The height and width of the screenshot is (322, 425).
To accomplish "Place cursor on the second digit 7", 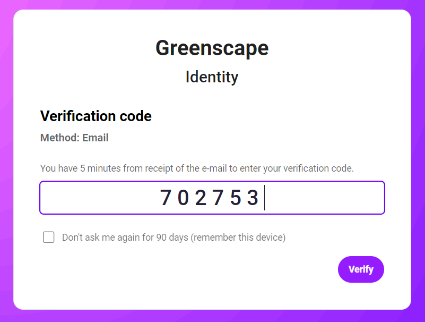I will click(x=218, y=198).
